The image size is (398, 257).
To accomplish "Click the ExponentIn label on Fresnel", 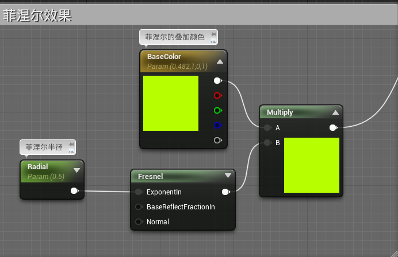I will (x=164, y=192).
